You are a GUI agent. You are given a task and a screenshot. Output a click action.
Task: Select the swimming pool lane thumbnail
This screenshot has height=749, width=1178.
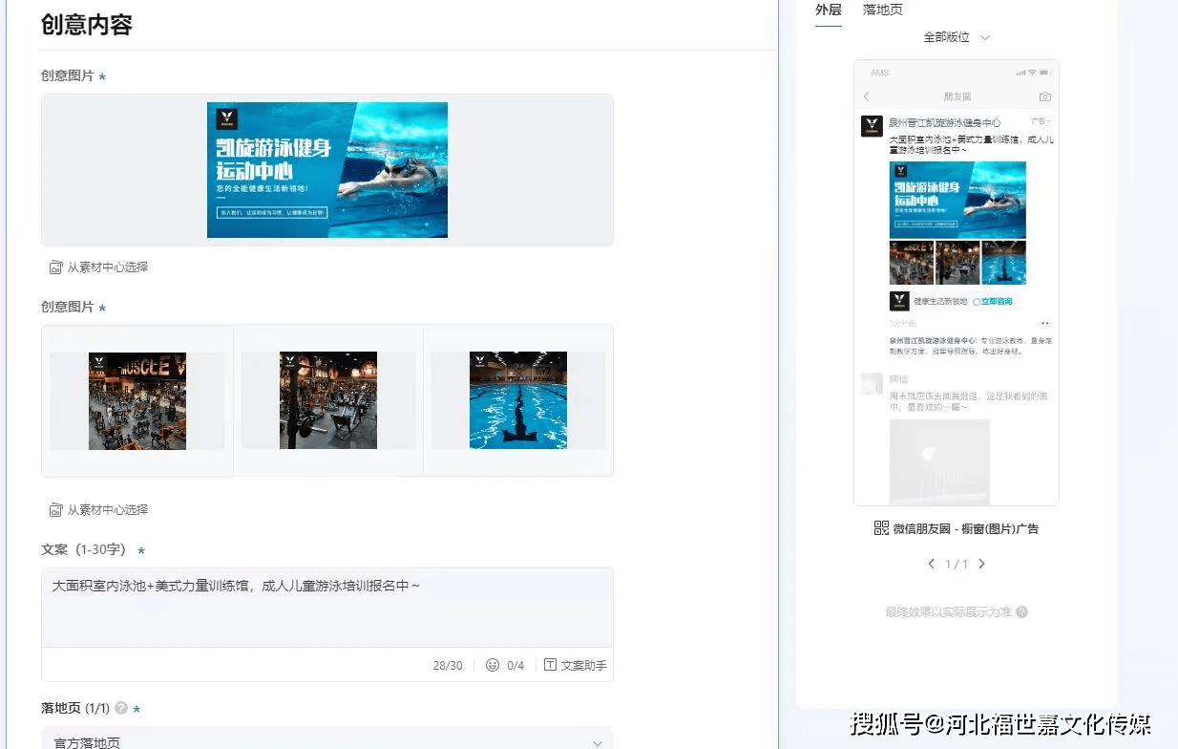tap(517, 400)
